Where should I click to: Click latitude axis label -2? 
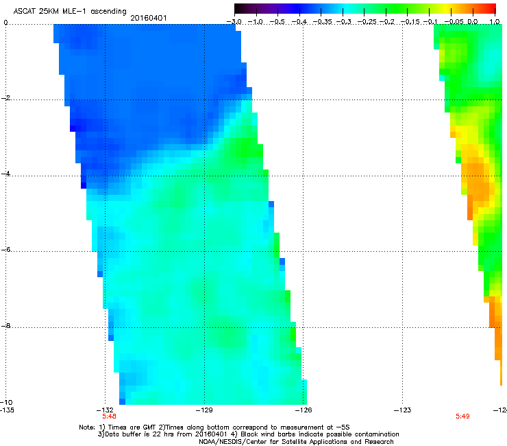tap(5, 98)
